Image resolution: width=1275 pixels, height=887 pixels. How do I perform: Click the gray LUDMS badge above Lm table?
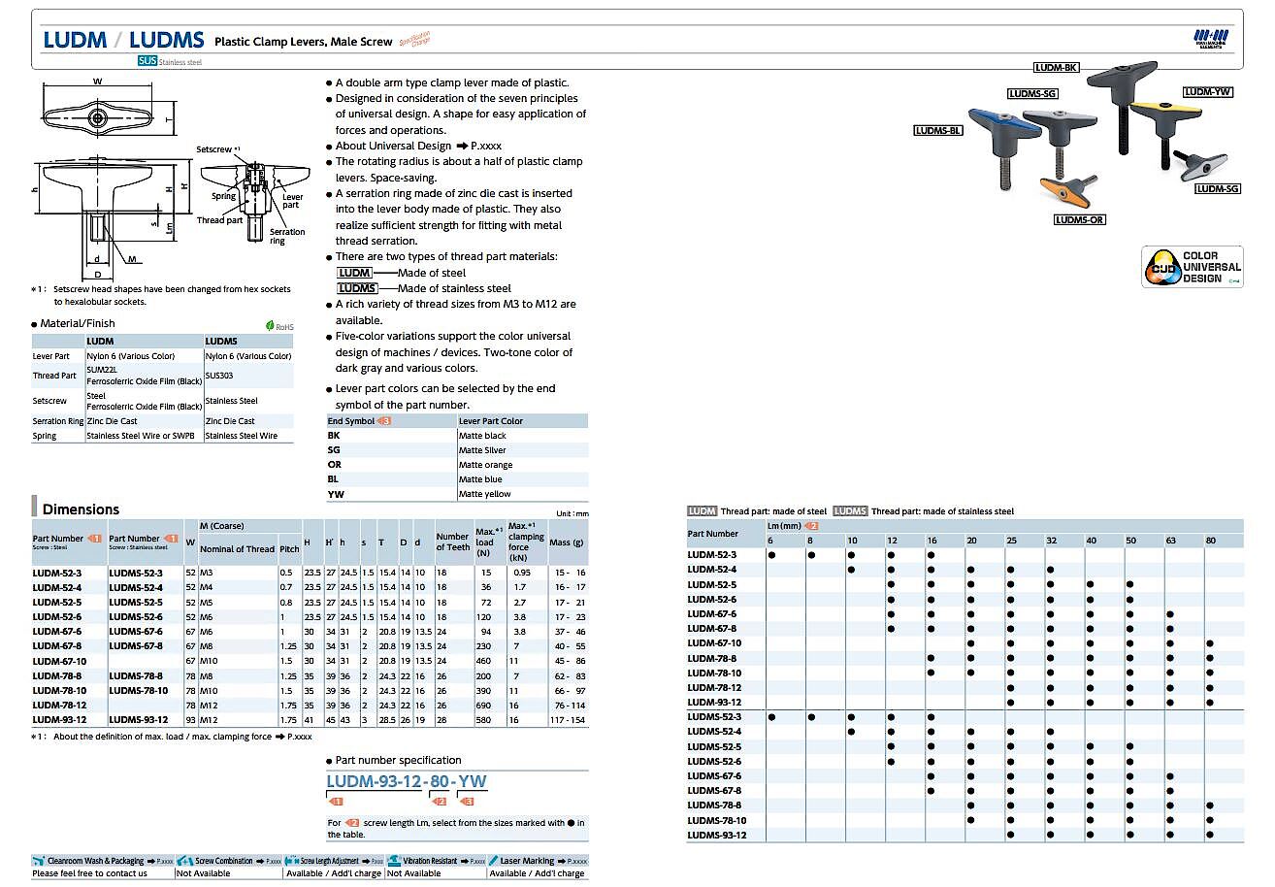point(850,511)
